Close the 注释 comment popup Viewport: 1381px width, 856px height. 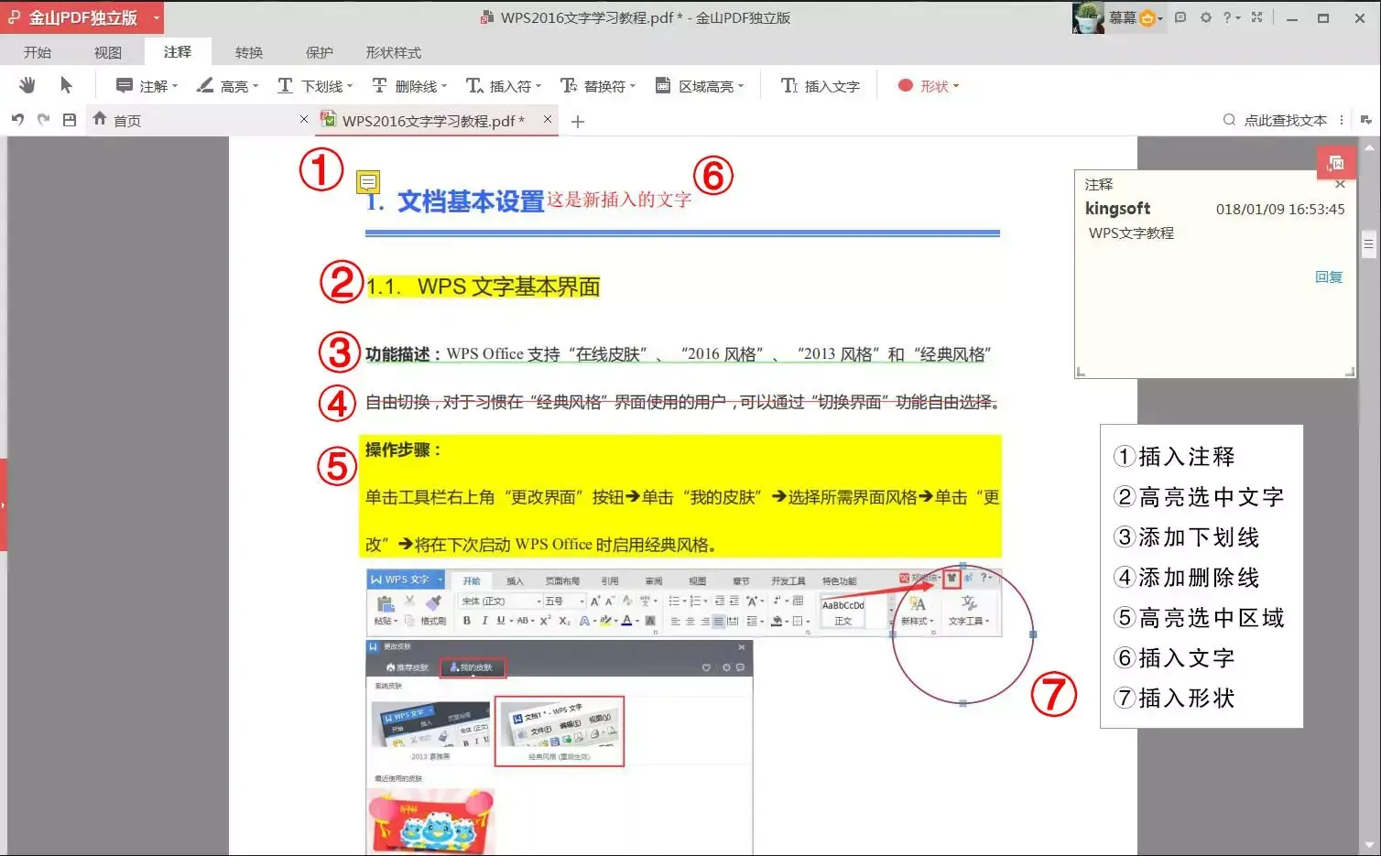pos(1340,184)
